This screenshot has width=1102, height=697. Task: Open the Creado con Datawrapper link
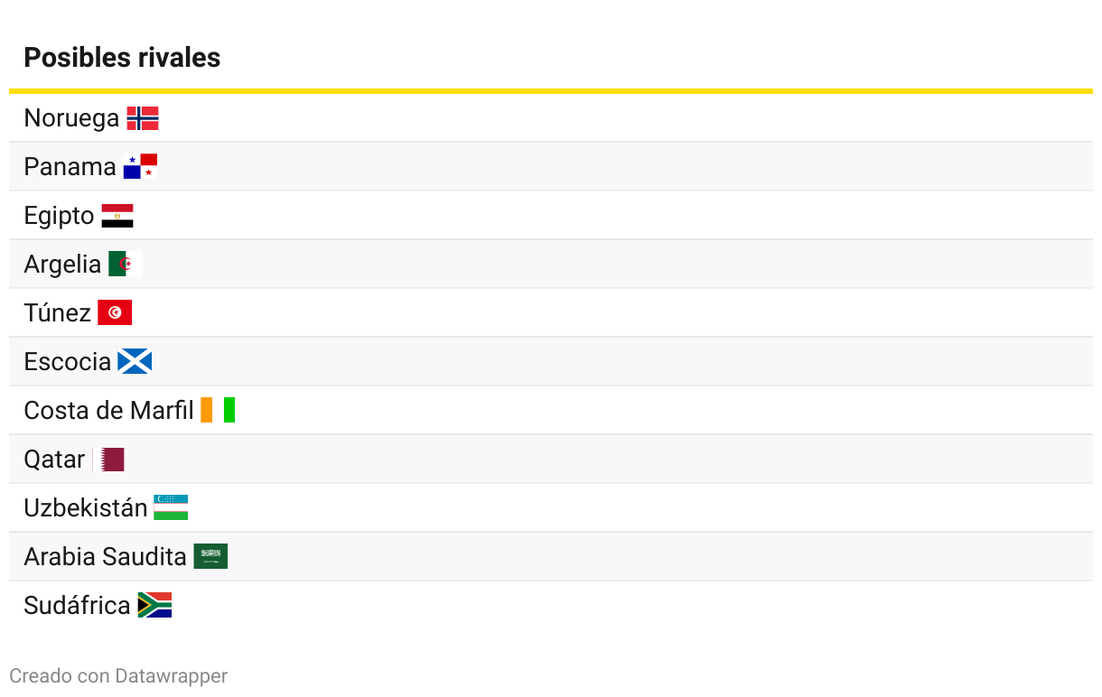118,675
